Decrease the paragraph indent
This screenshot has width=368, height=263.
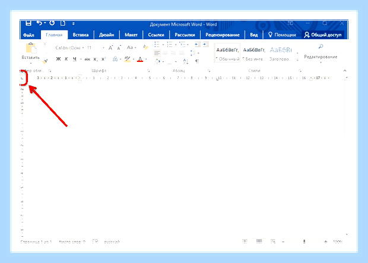(198, 44)
